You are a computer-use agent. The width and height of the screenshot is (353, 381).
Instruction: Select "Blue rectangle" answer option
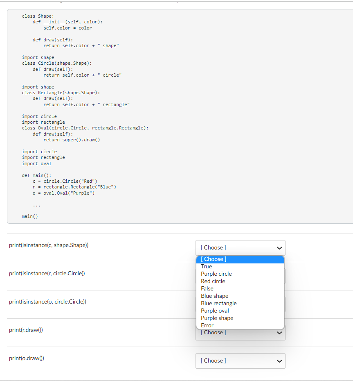(219, 303)
